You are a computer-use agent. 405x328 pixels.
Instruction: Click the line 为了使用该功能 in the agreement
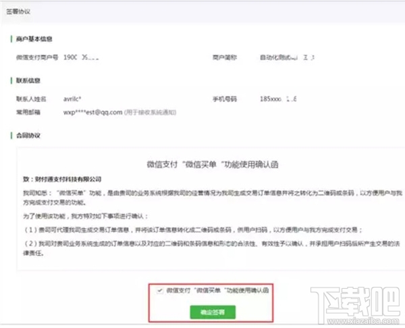[86, 216]
